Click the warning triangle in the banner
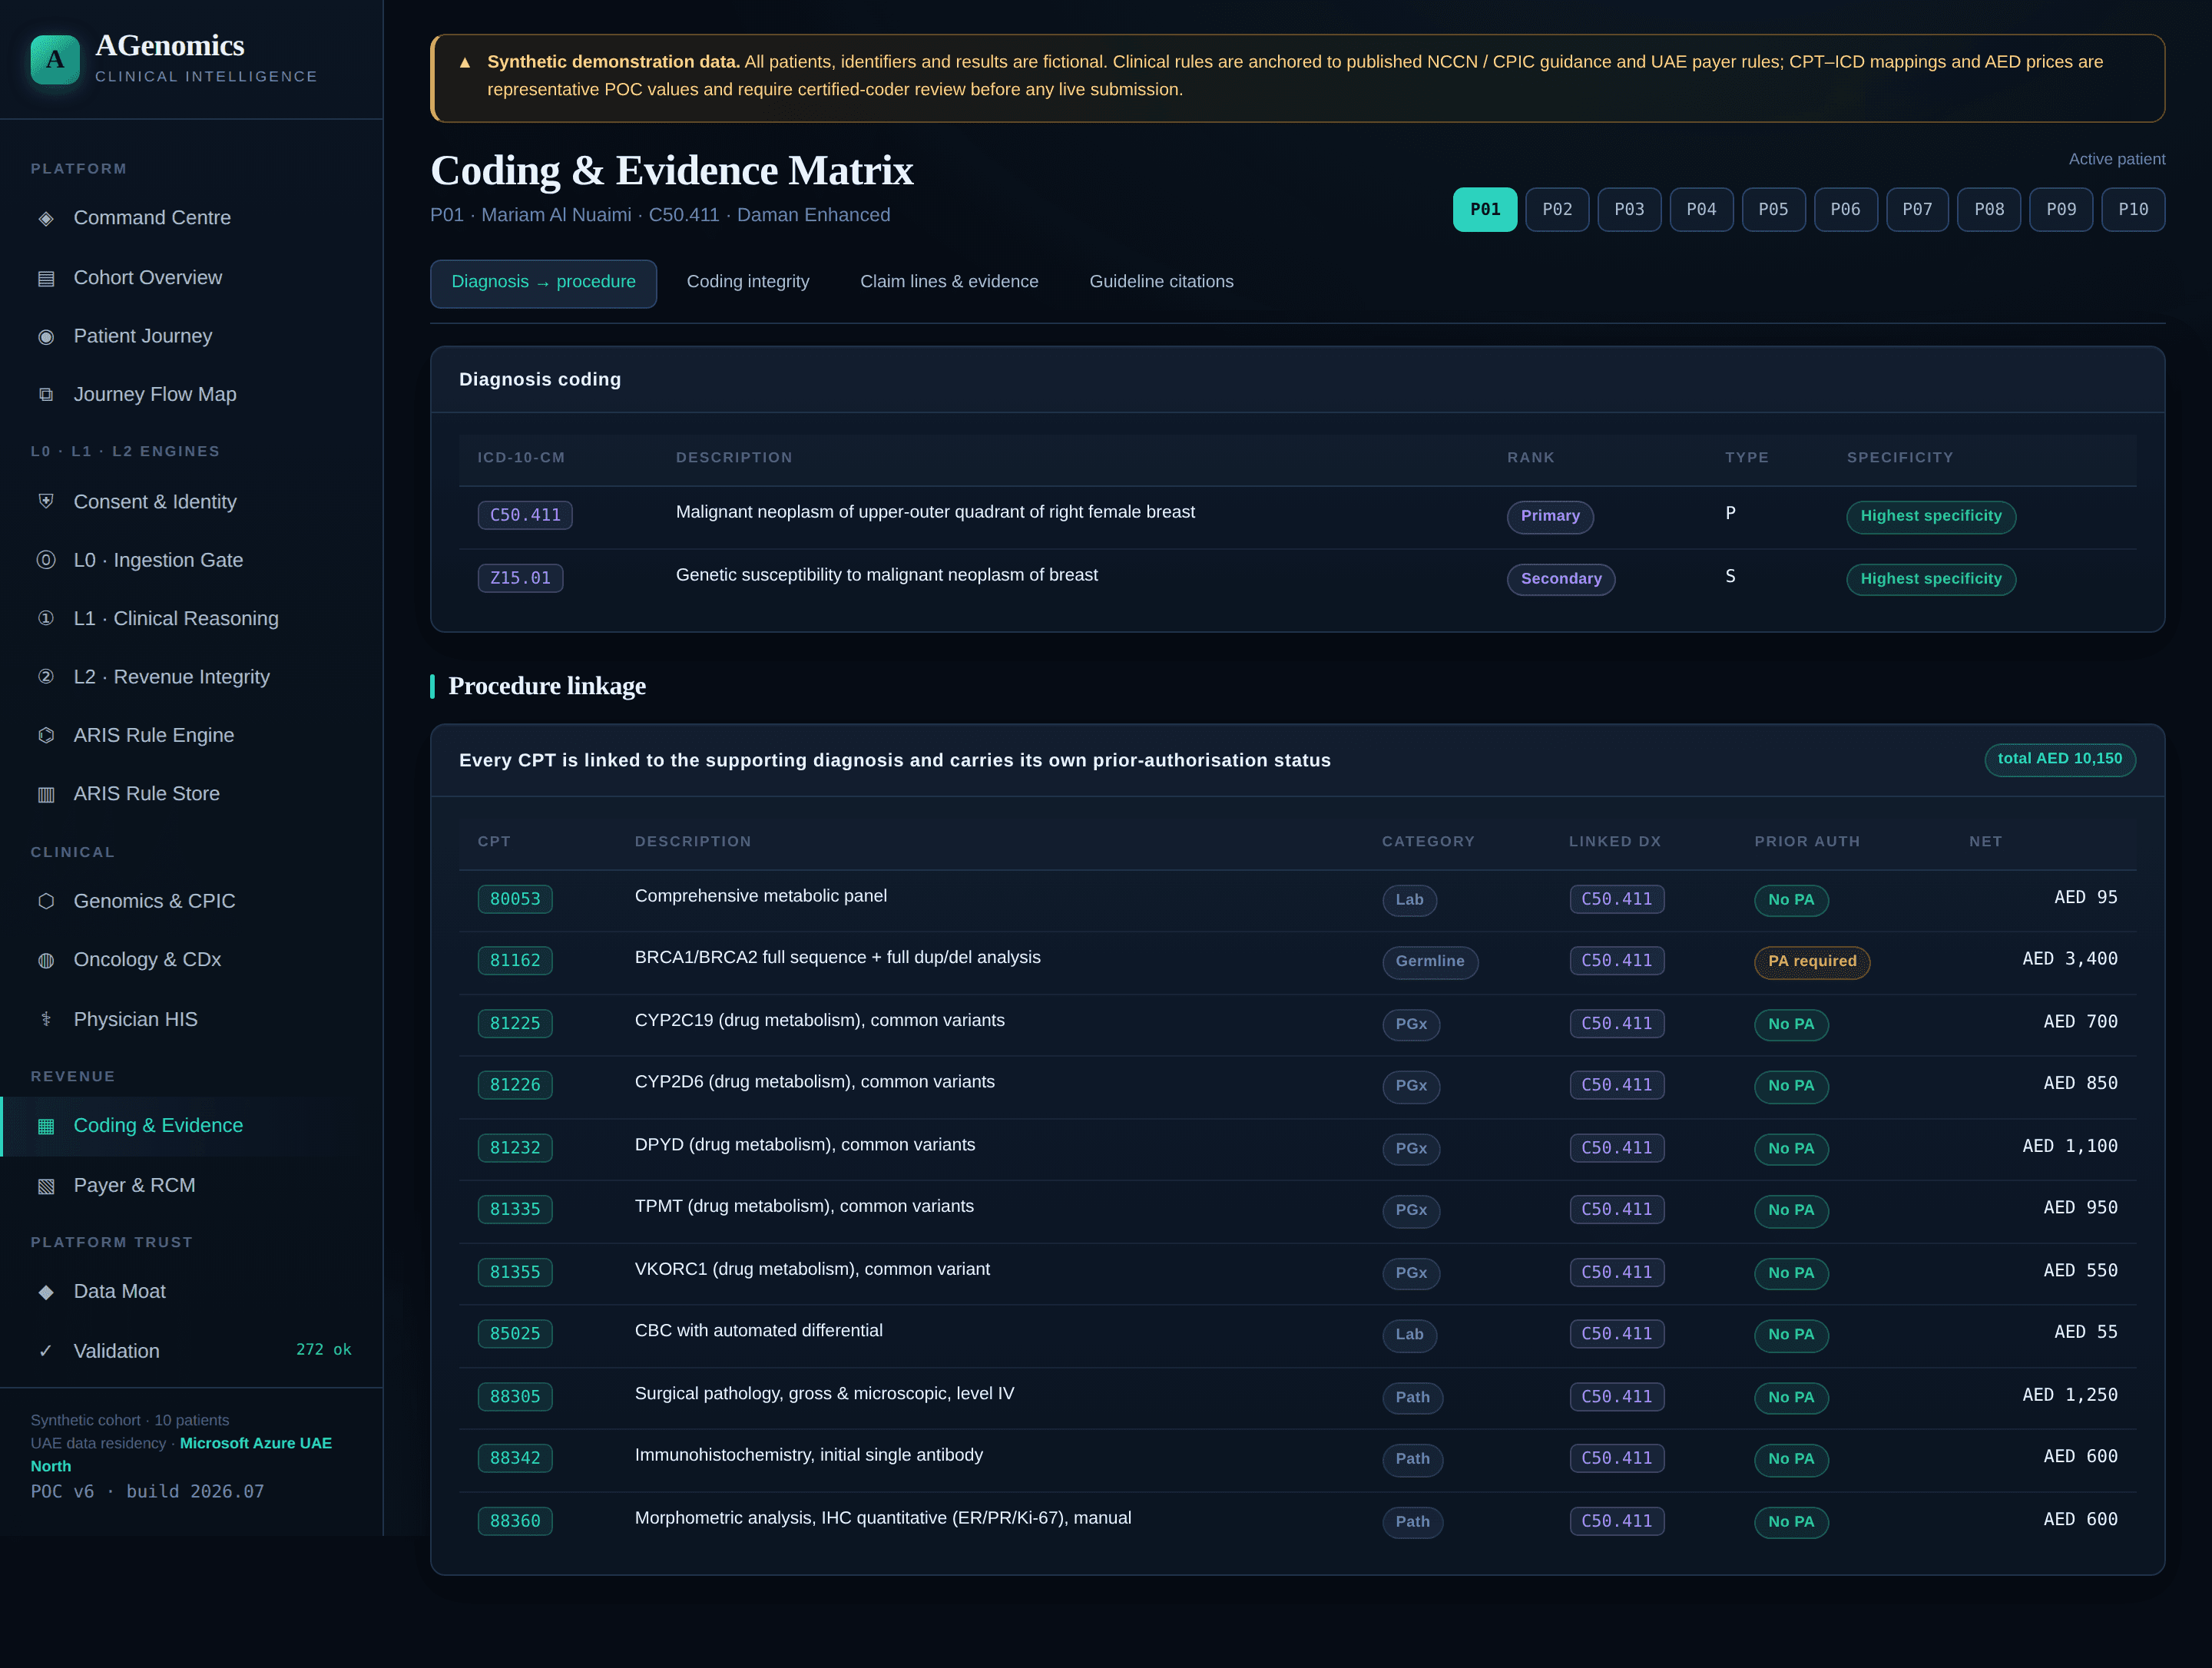The height and width of the screenshot is (1668, 2212). pos(465,62)
